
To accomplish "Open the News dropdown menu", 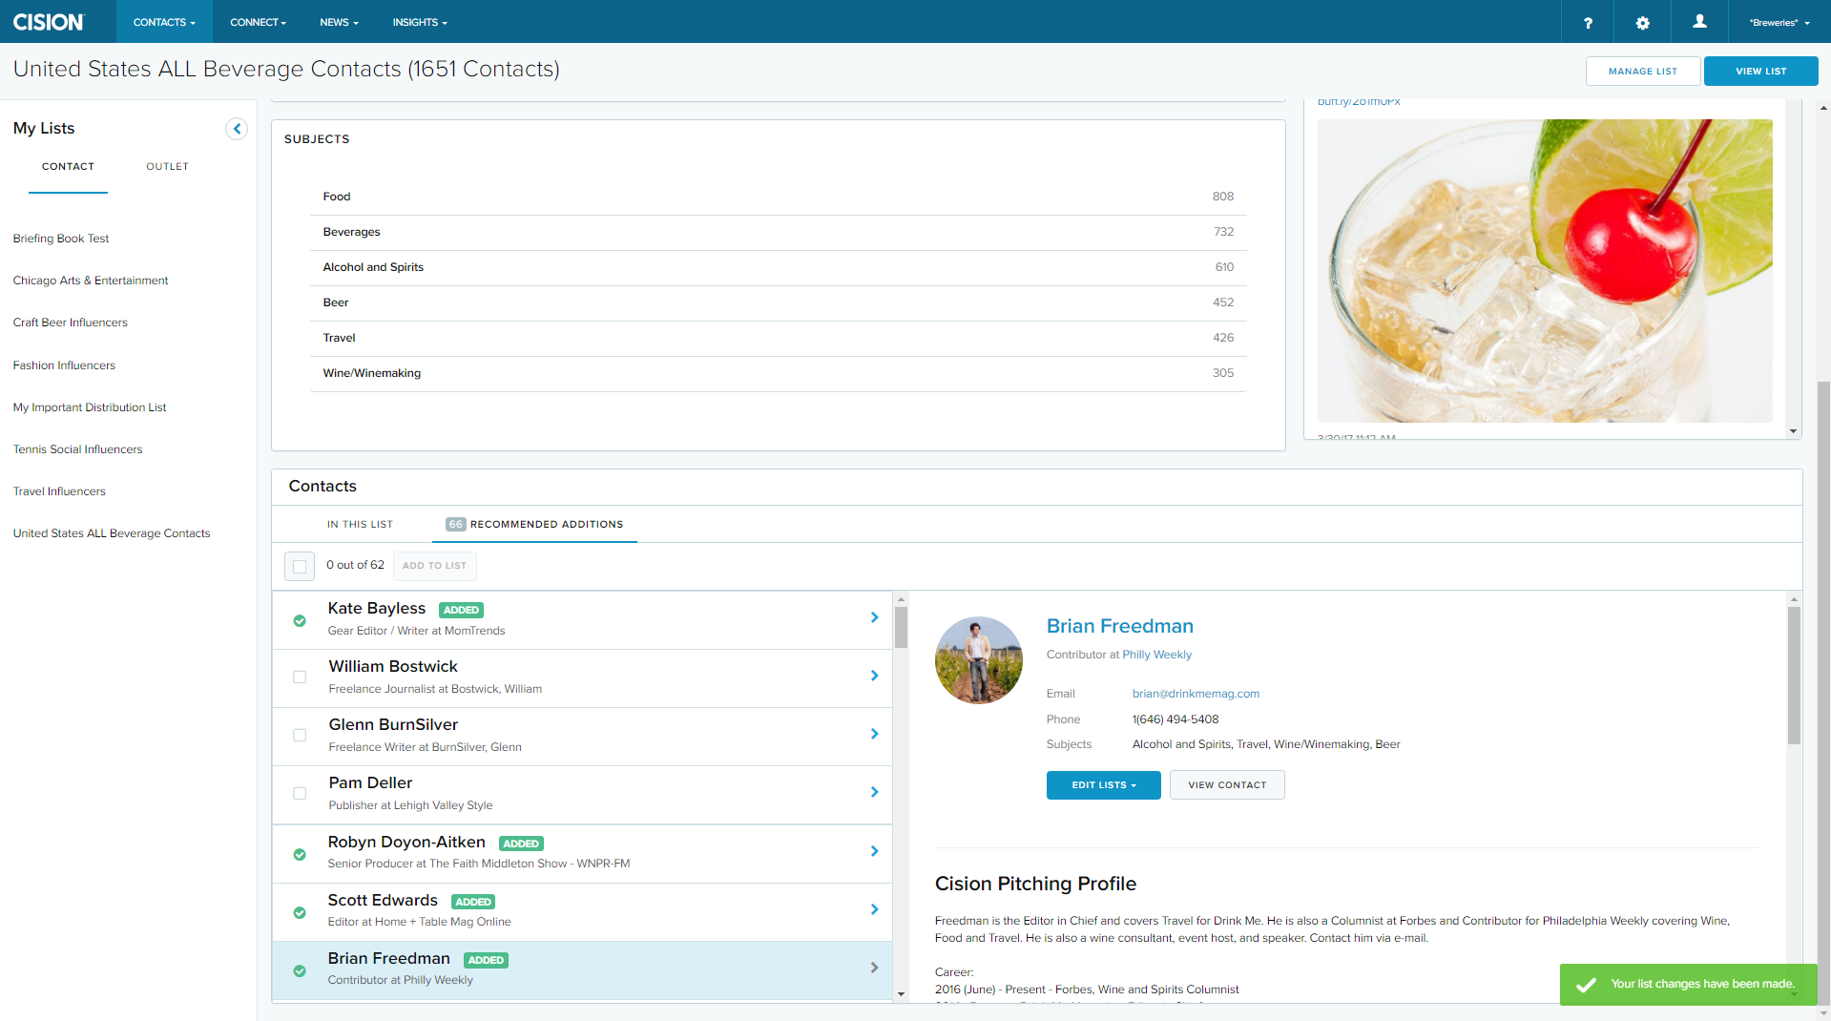I will [x=339, y=22].
